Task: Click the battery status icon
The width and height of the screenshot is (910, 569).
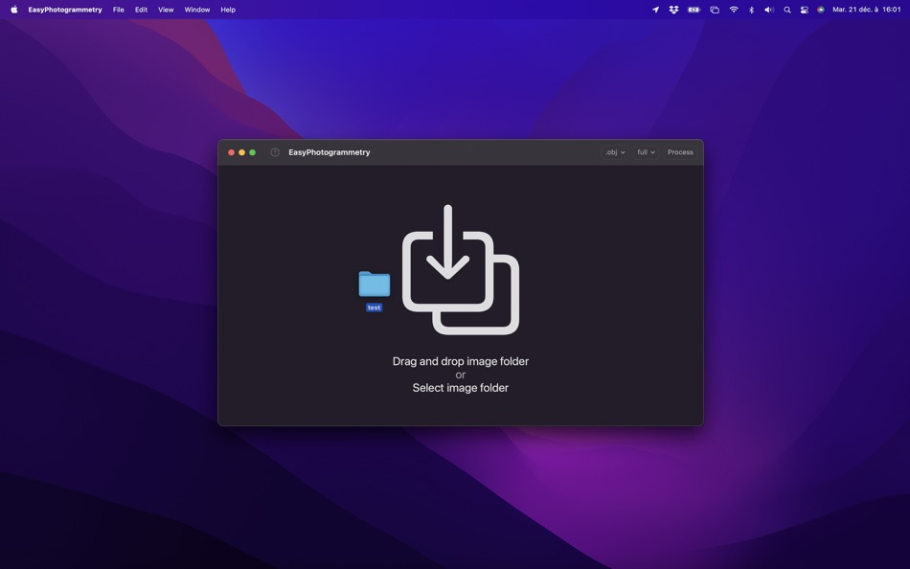Action: click(x=694, y=10)
